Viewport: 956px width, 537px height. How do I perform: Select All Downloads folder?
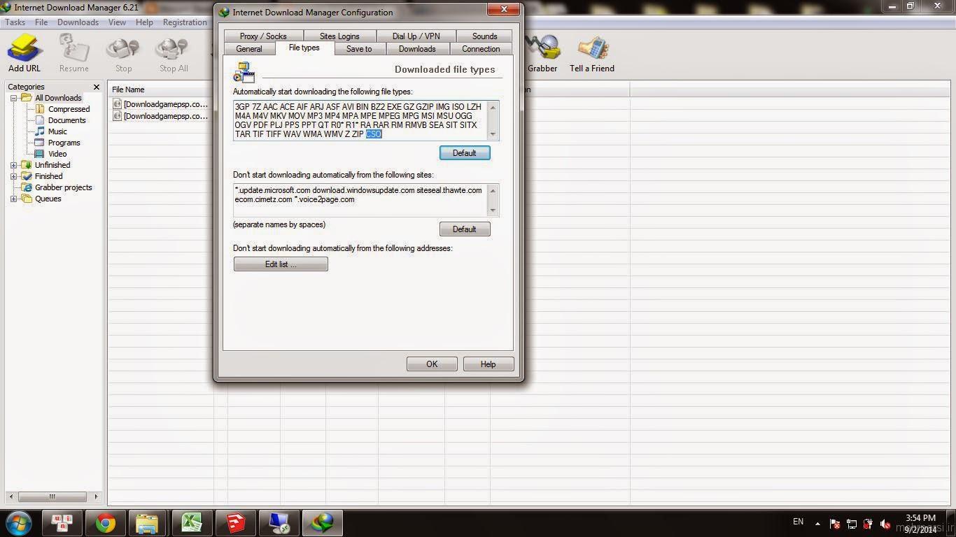(58, 98)
